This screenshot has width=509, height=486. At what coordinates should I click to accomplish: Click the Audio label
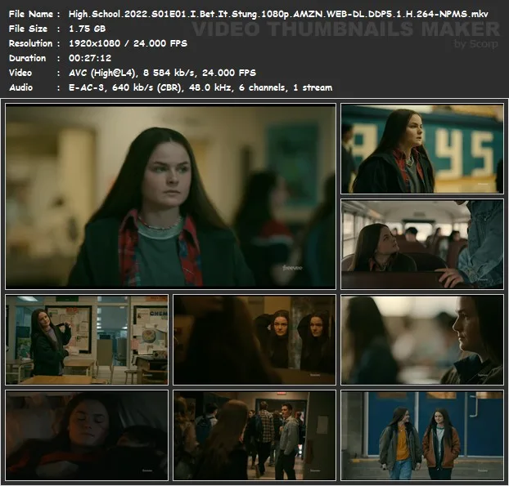coord(20,87)
